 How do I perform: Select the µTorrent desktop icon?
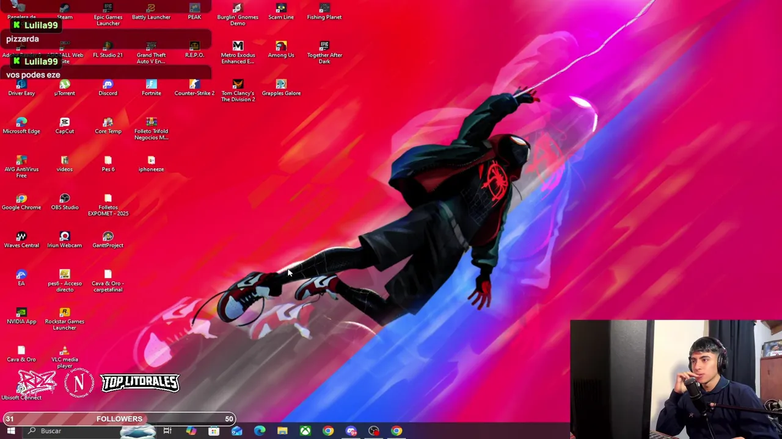pos(65,88)
